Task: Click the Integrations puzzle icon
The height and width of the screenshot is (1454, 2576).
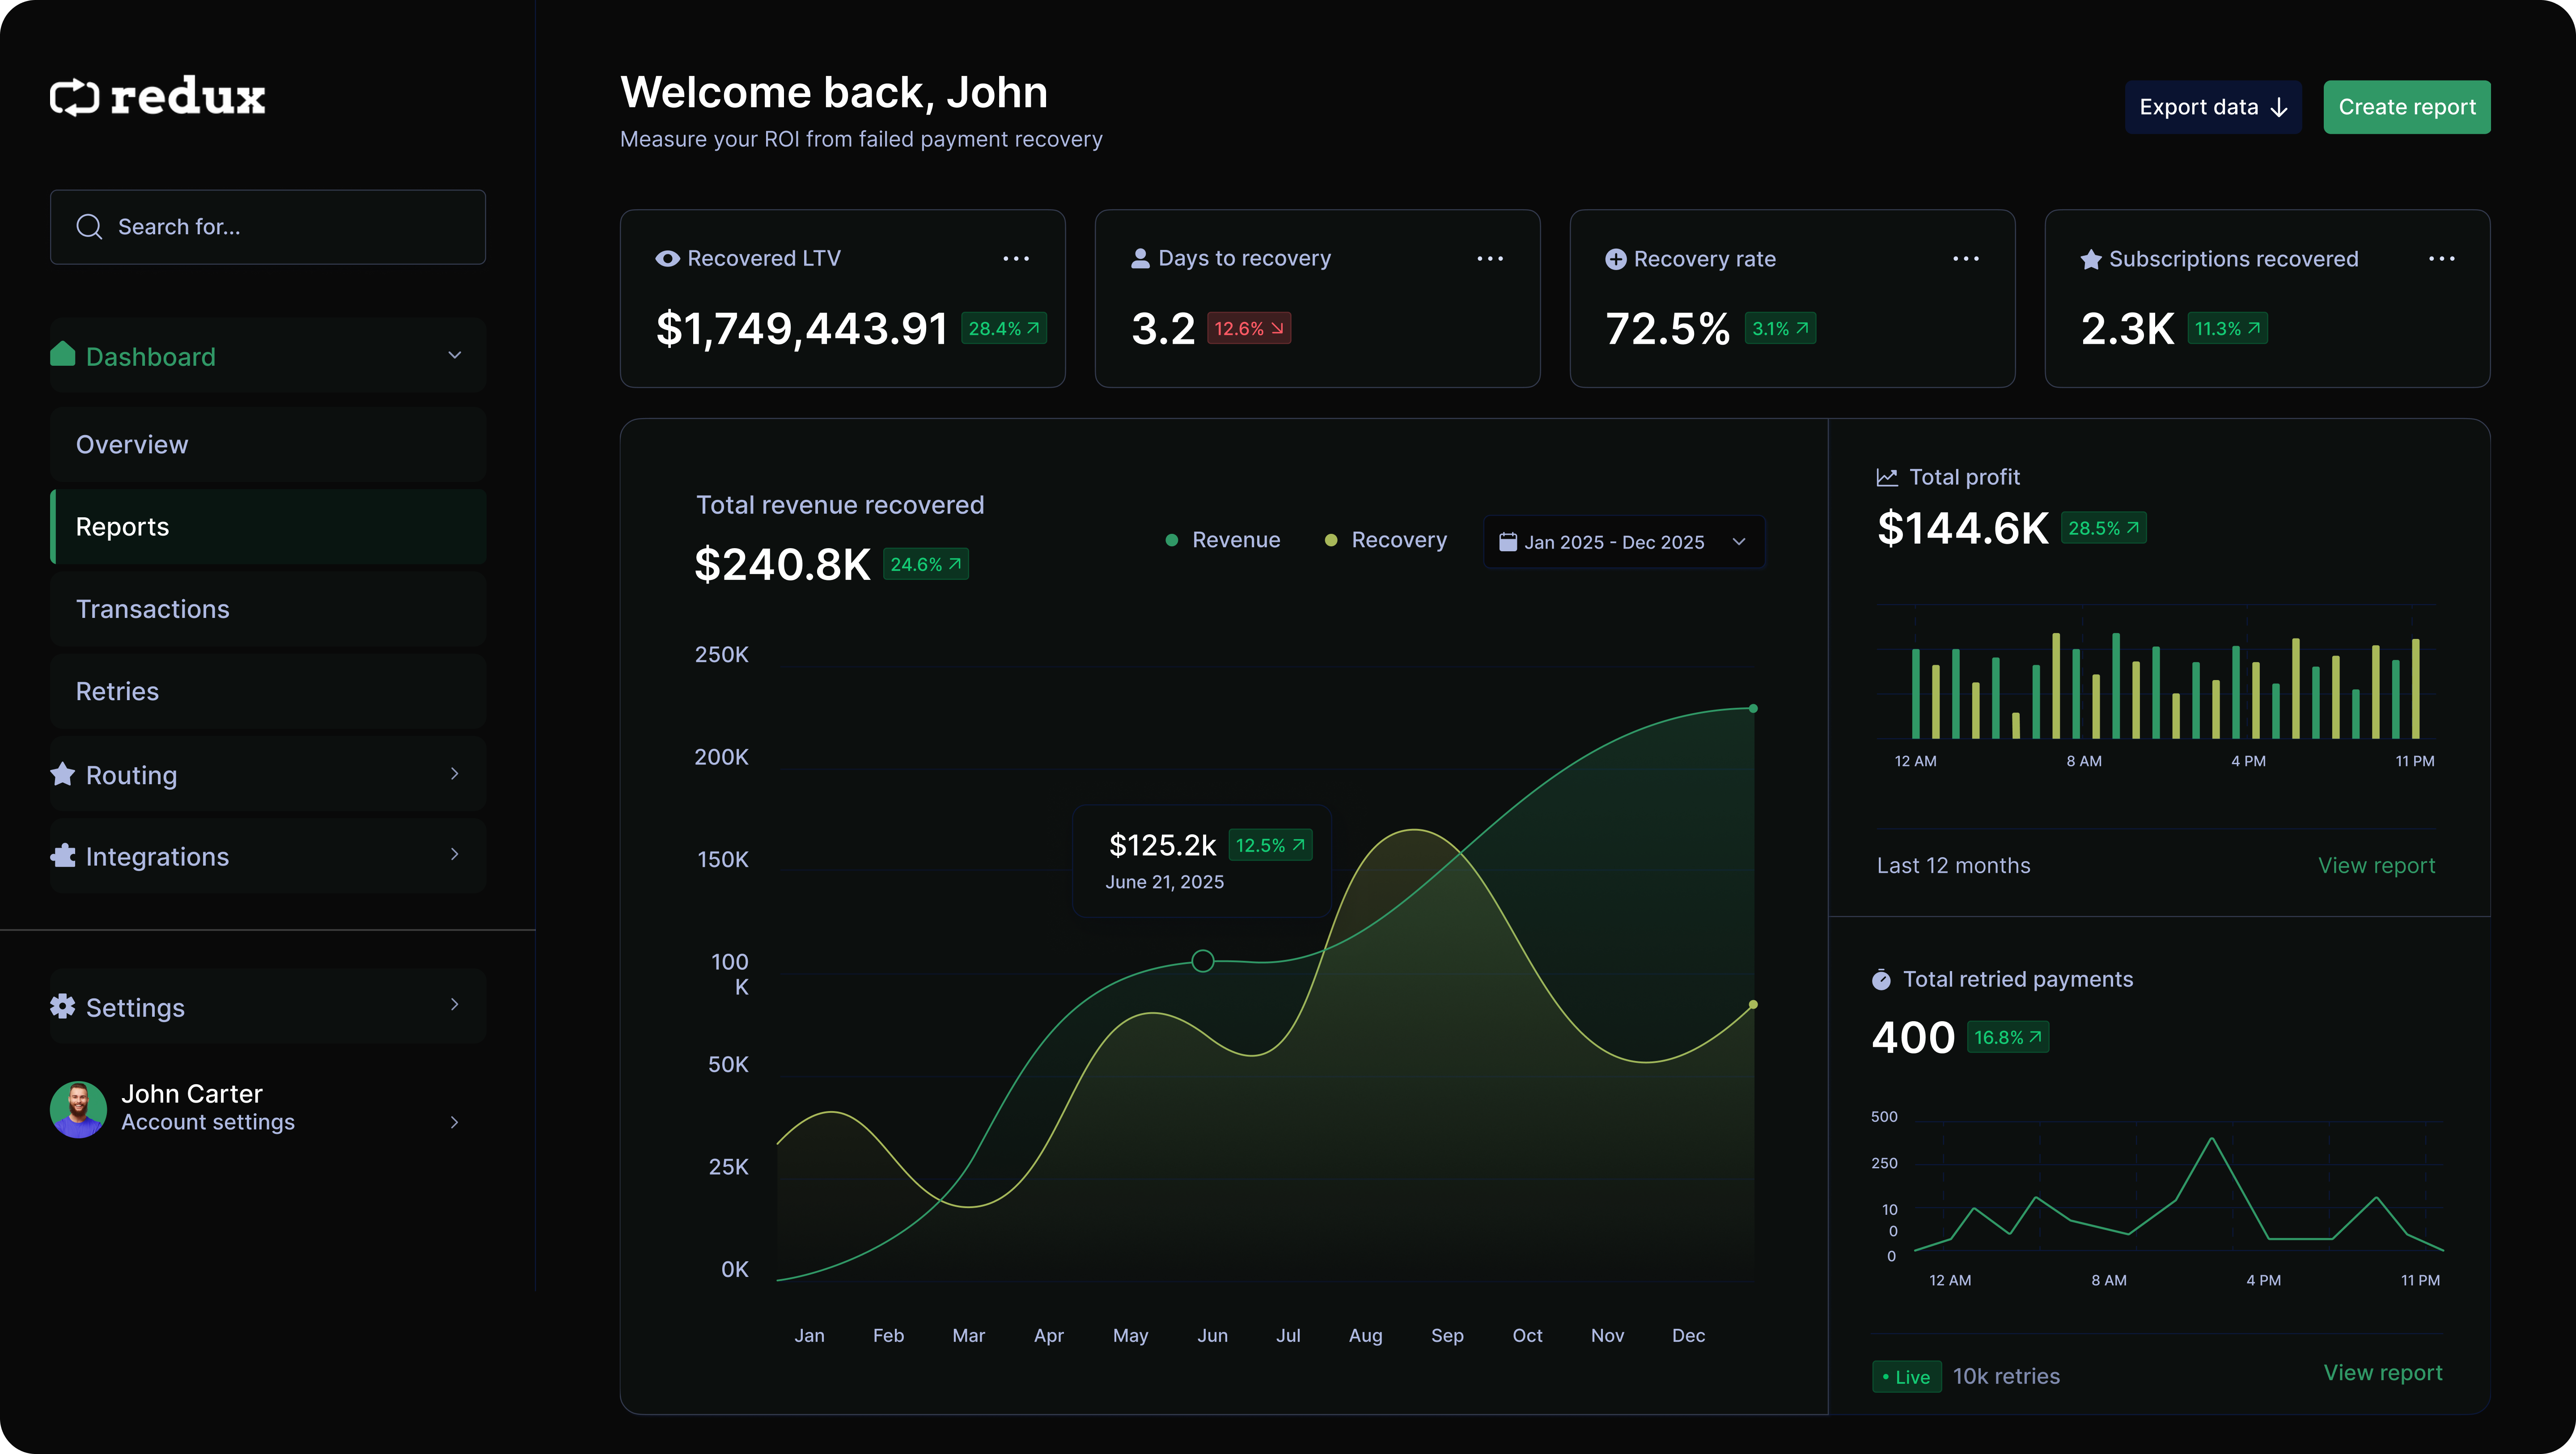Action: click(x=63, y=856)
